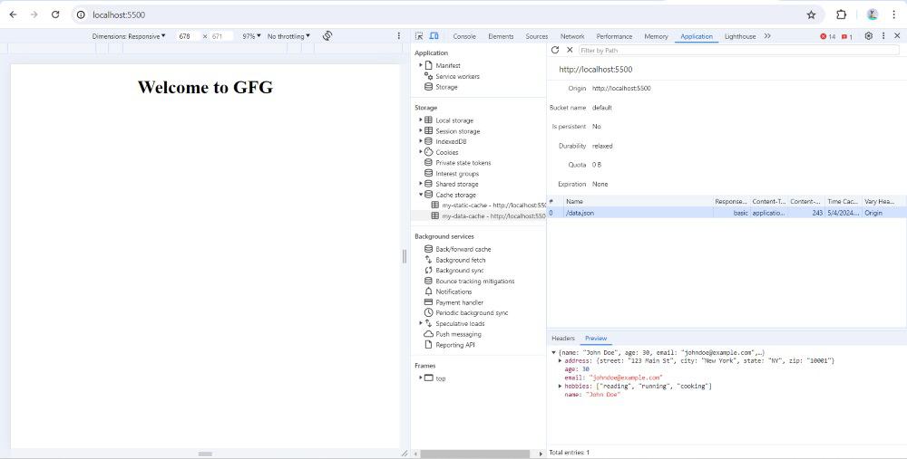Switch to the Sources tab

coord(536,36)
